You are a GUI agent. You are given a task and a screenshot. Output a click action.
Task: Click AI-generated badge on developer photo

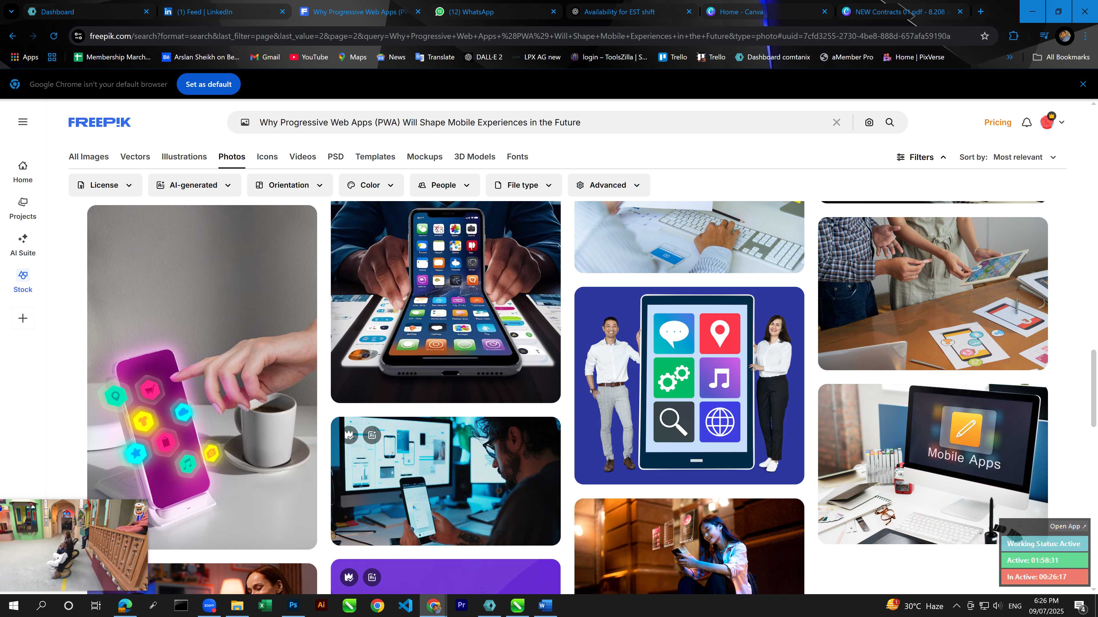click(372, 435)
